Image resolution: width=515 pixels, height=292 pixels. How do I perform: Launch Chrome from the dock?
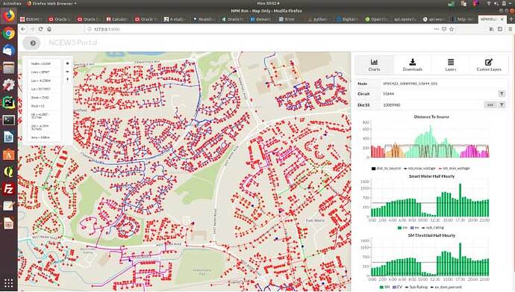pos(8,33)
